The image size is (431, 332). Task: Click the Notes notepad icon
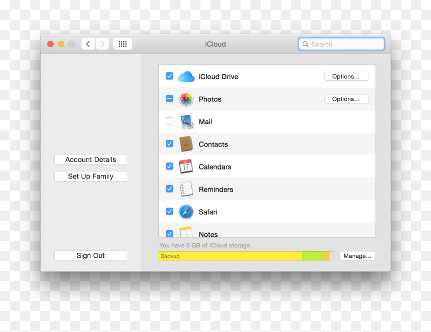(186, 232)
